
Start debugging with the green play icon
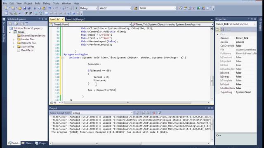[x=76, y=8]
